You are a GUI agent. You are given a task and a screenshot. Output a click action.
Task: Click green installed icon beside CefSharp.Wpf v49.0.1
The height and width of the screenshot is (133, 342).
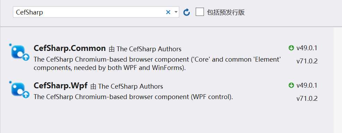291,85
